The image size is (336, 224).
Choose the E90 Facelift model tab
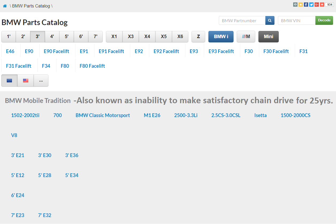(x=56, y=51)
